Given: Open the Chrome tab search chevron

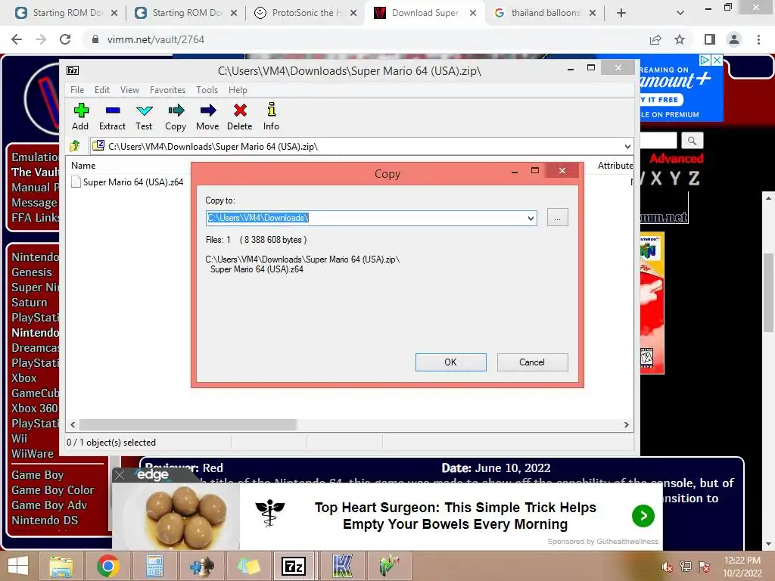Looking at the screenshot, I should point(680,13).
